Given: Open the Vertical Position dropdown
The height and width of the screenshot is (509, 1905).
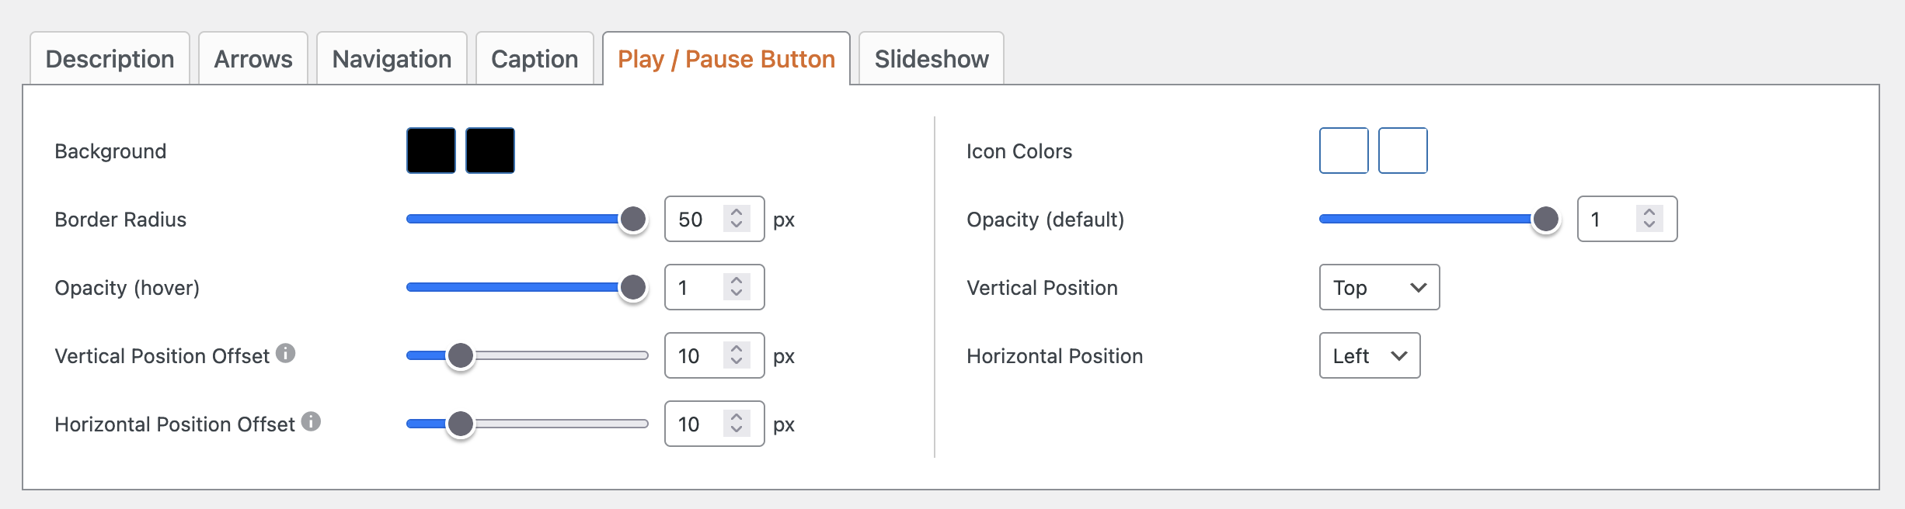Looking at the screenshot, I should (x=1379, y=287).
